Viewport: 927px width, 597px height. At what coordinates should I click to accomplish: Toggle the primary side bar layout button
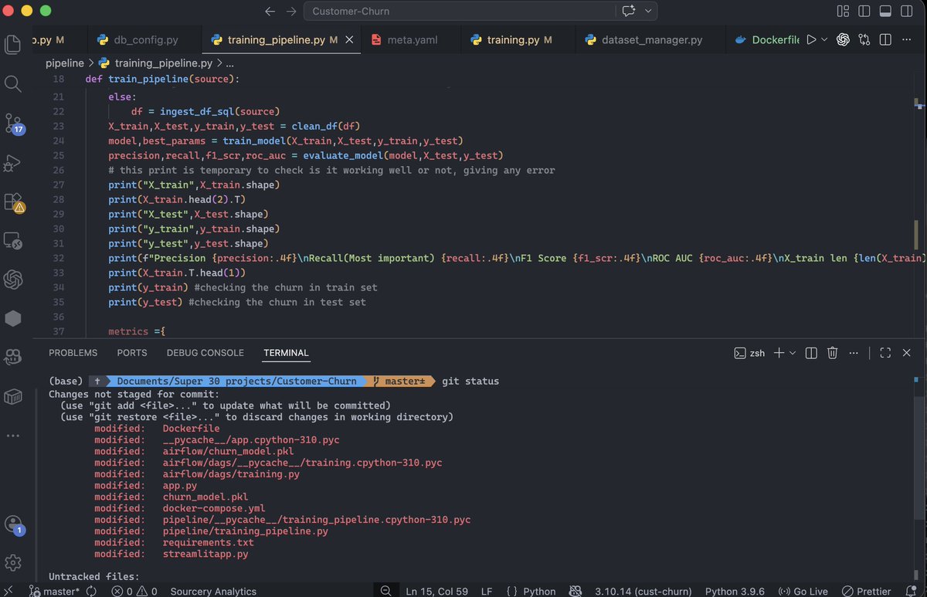coord(864,12)
